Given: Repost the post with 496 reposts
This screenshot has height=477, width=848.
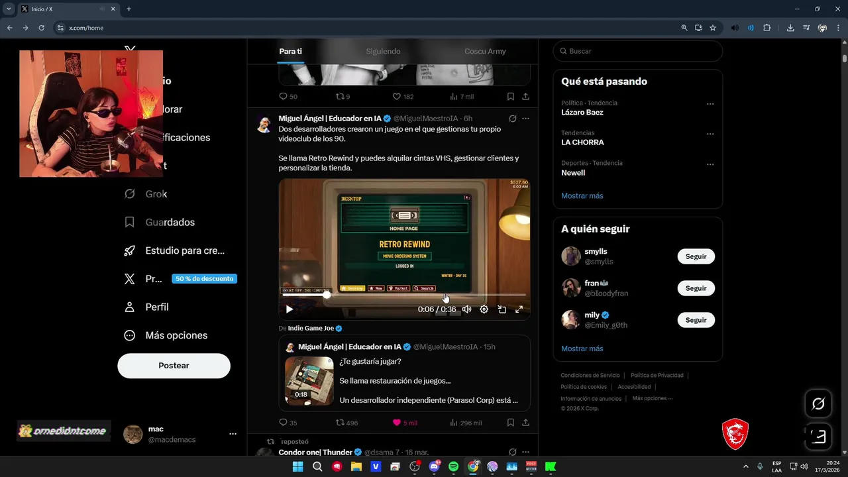Looking at the screenshot, I should pos(346,423).
